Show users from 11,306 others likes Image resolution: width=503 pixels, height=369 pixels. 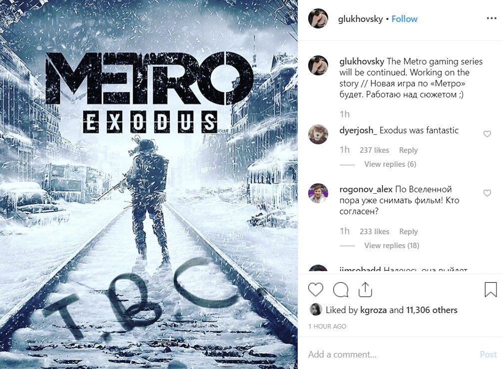coord(432,310)
